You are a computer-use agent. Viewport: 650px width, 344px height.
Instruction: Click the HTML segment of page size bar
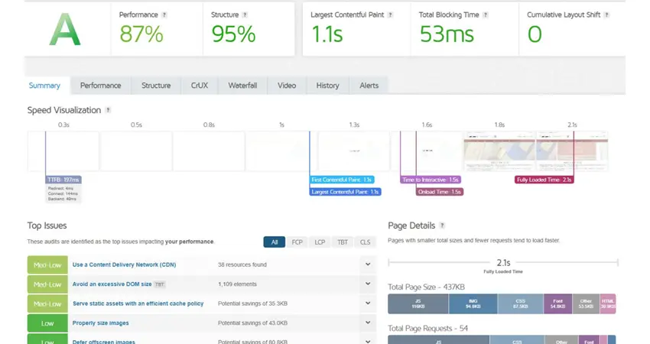(608, 303)
